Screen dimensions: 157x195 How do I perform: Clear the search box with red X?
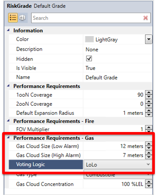point(146,18)
